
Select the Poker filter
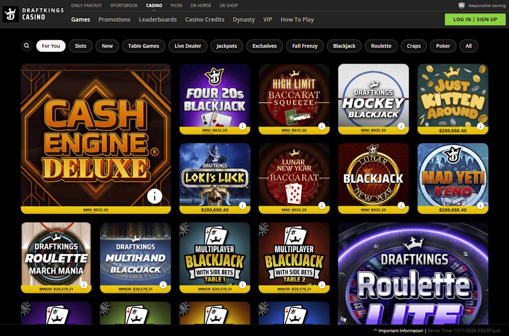(x=443, y=46)
